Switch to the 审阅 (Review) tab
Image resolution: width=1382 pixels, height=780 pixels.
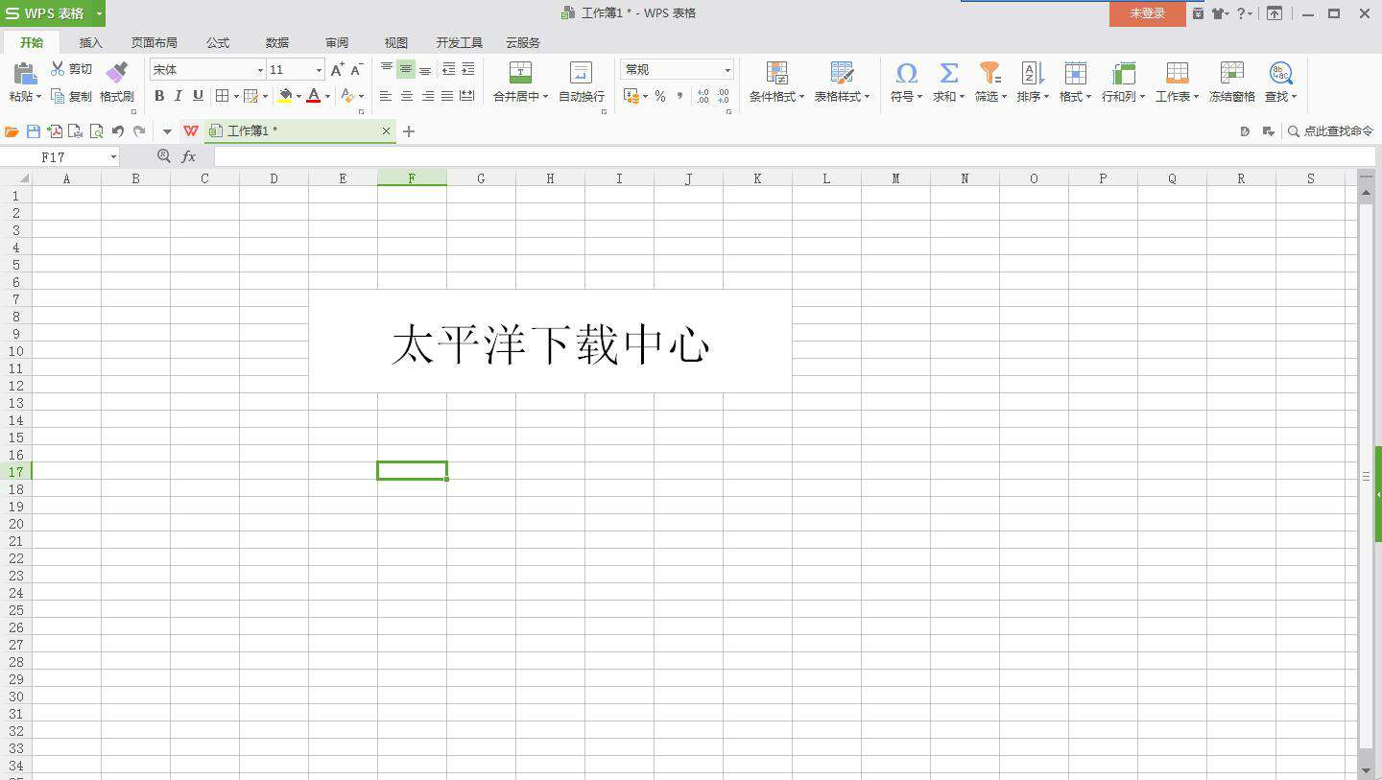[x=337, y=42]
